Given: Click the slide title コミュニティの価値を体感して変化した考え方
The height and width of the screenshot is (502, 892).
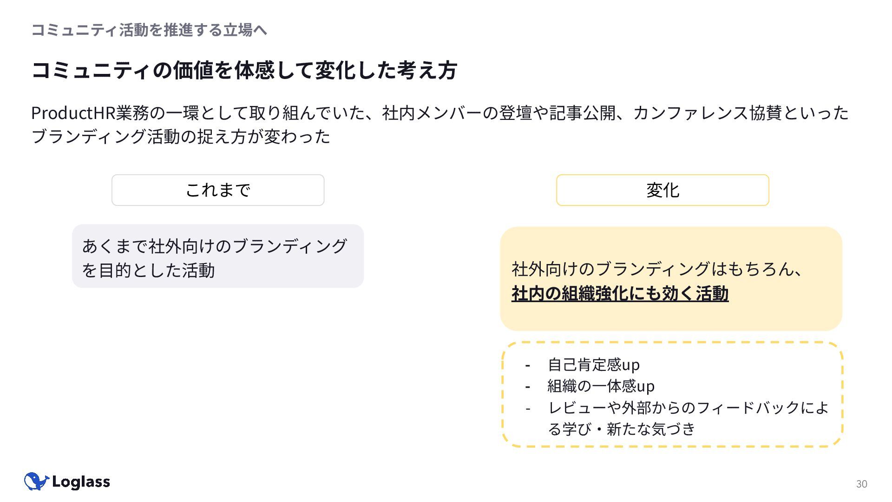Looking at the screenshot, I should click(x=244, y=70).
